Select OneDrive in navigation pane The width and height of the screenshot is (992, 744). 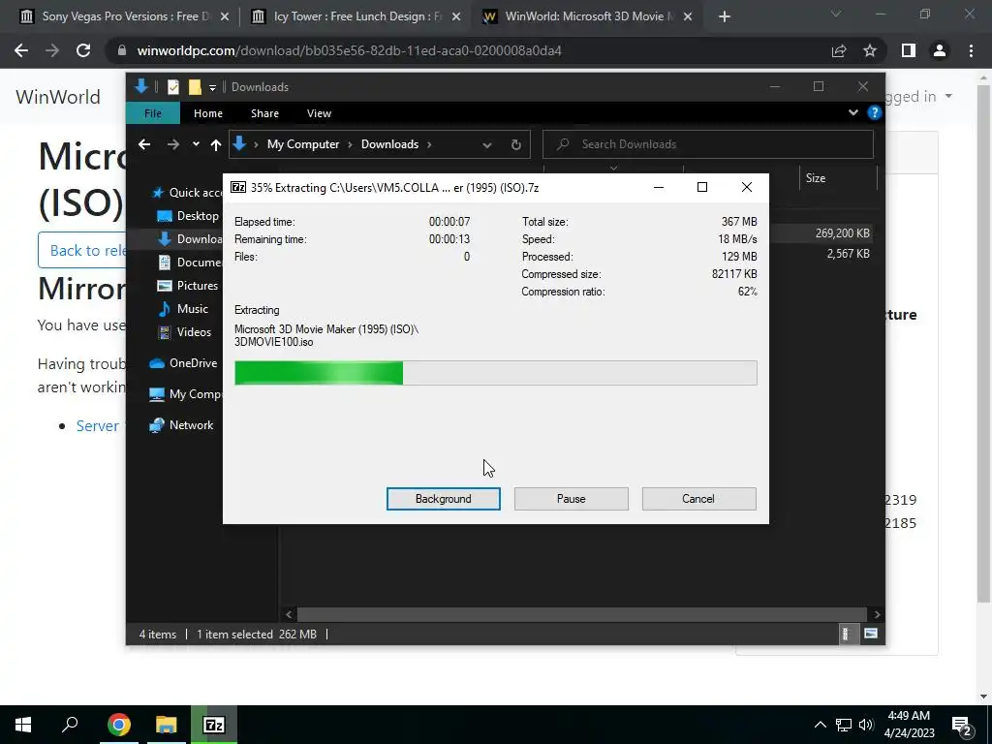point(183,363)
